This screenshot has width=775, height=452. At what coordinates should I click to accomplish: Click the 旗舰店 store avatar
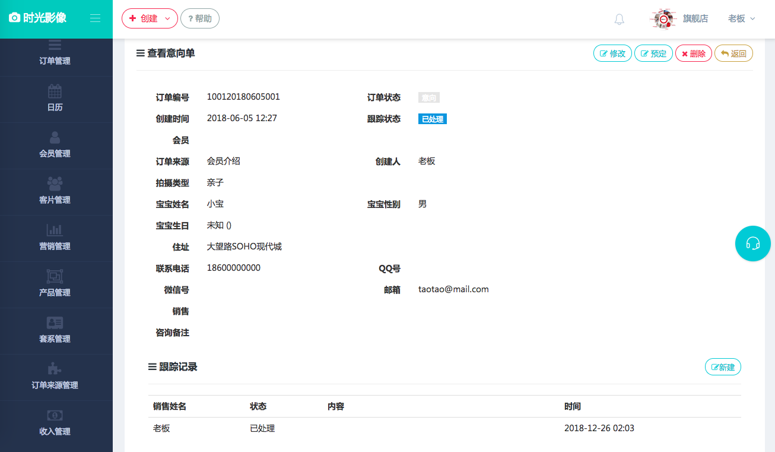(663, 19)
